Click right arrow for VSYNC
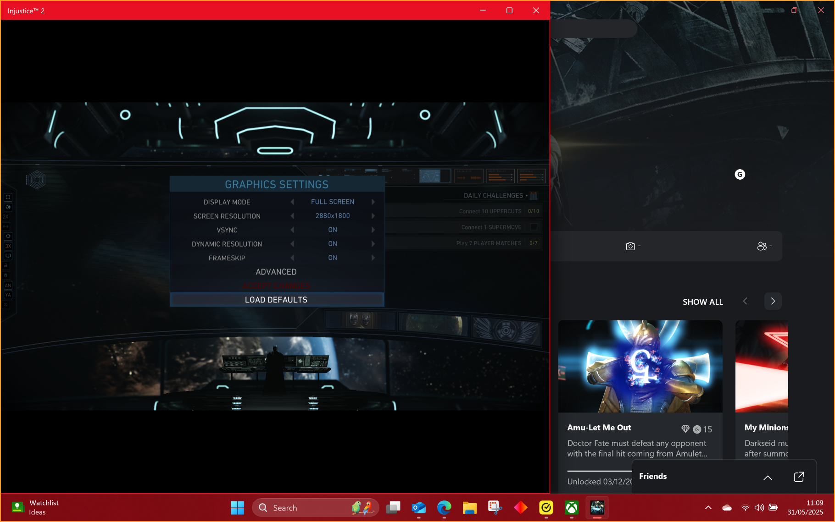Image resolution: width=835 pixels, height=522 pixels. click(x=373, y=230)
